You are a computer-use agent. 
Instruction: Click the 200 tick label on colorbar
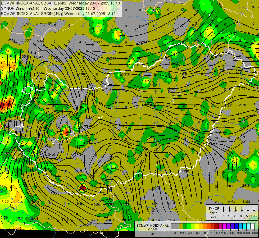coord(183,233)
